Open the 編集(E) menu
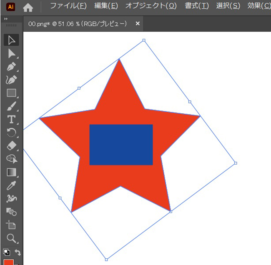Image resolution: width=271 pixels, height=265 pixels. (106, 6)
